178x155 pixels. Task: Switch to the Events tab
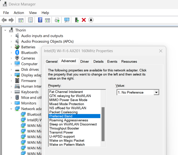point(112,61)
